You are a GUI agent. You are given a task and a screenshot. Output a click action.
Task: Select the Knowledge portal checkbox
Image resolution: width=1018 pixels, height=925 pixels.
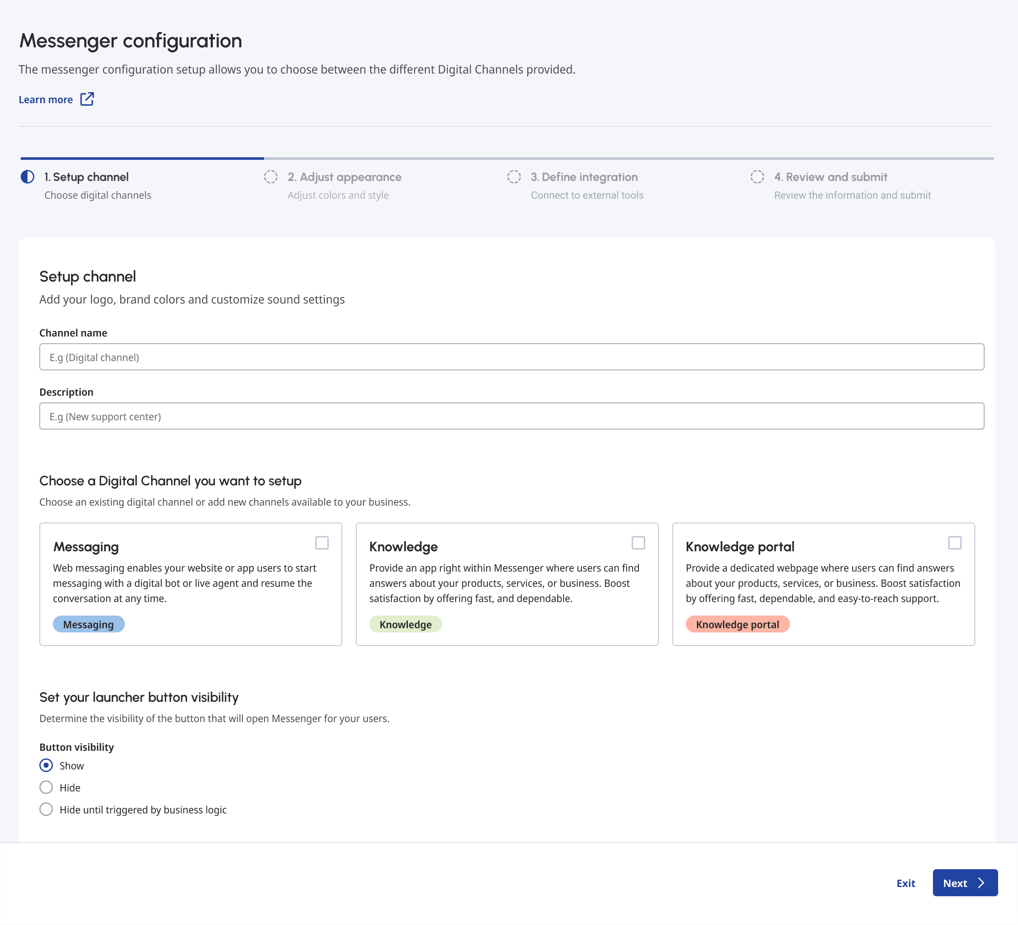955,542
